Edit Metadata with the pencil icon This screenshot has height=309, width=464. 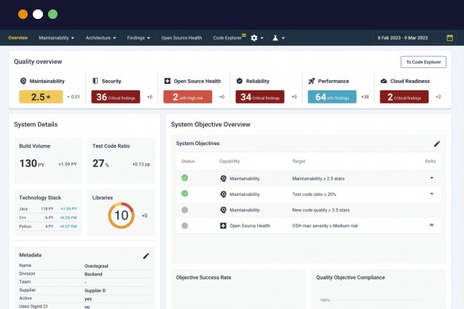(x=146, y=256)
